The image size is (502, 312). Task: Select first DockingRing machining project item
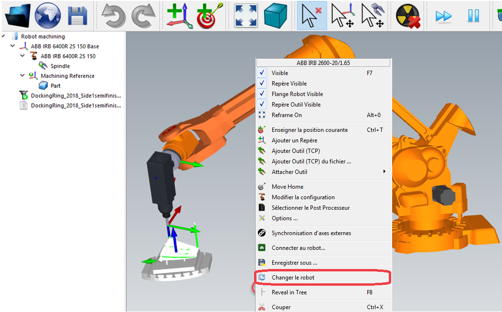click(x=76, y=96)
